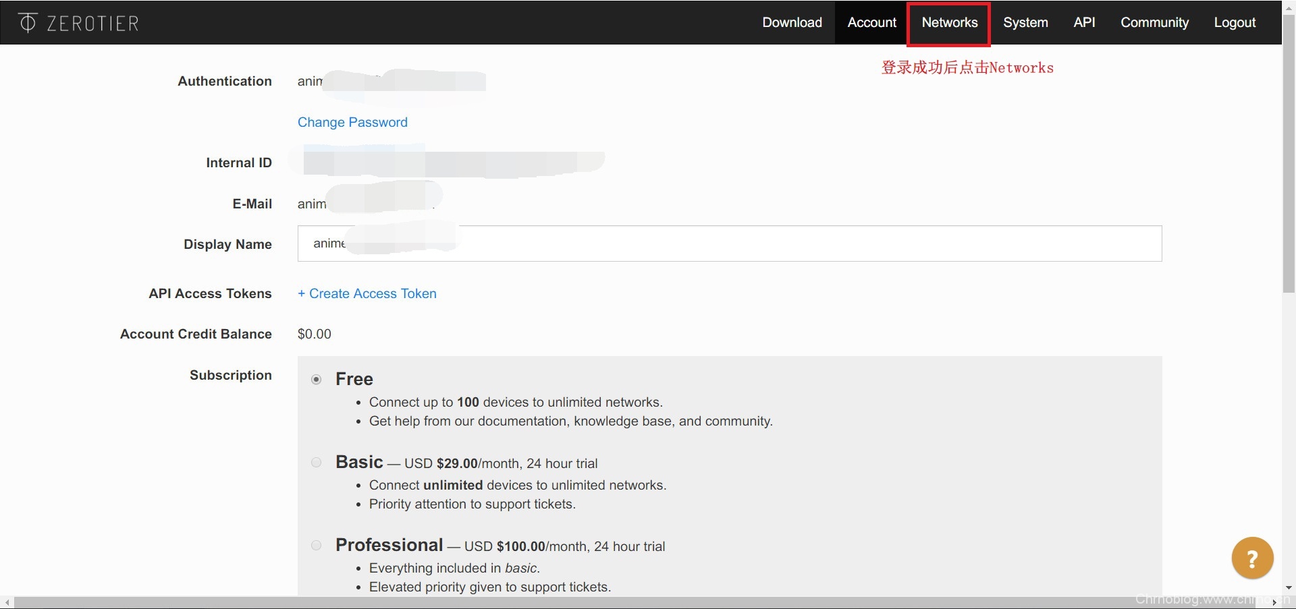The height and width of the screenshot is (609, 1296).
Task: Click Logout in the top bar
Action: (1235, 22)
